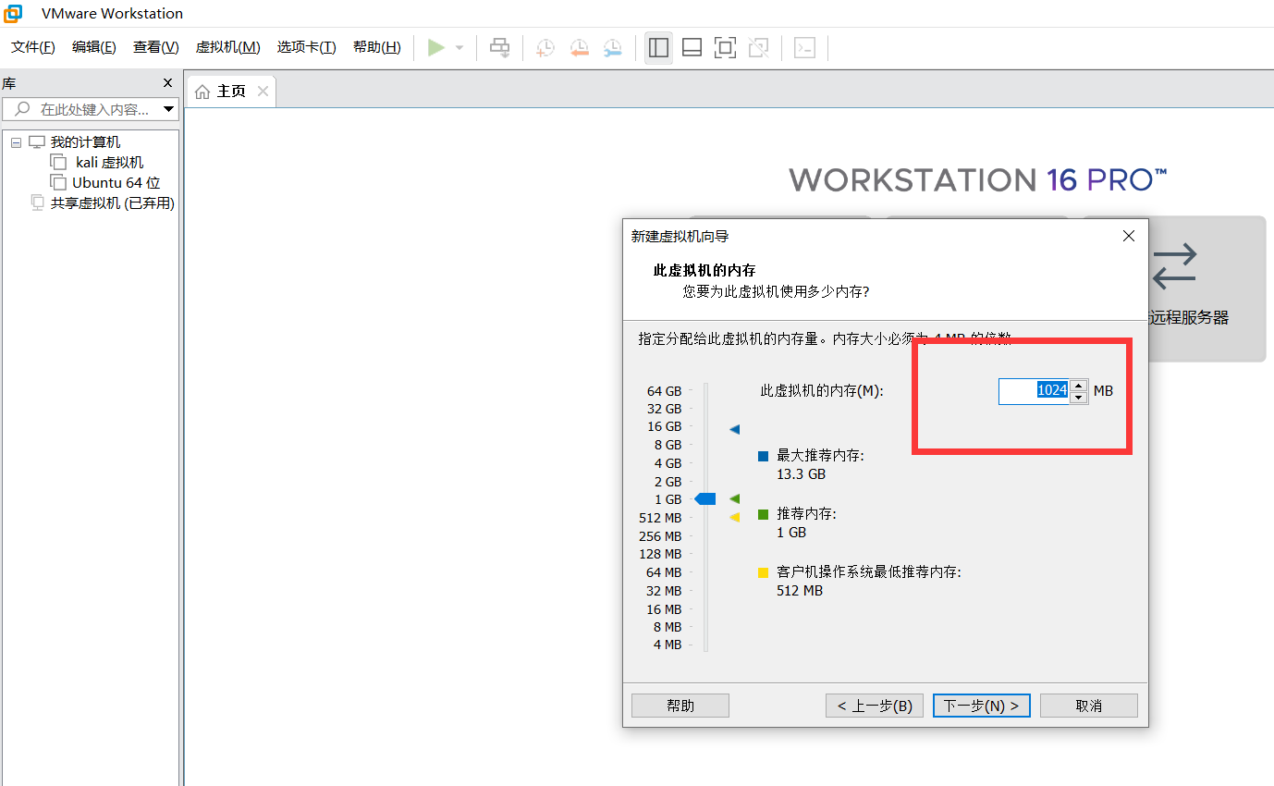This screenshot has width=1274, height=786.
Task: Open the 文件(F) menu
Action: click(33, 47)
